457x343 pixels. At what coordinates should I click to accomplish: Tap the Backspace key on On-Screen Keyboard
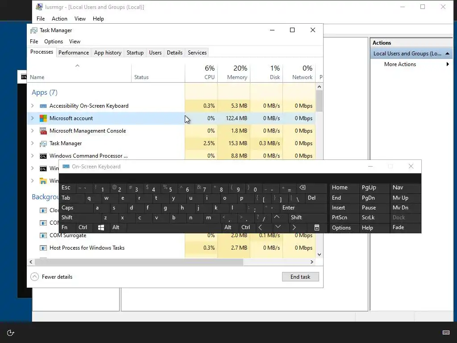tap(302, 188)
